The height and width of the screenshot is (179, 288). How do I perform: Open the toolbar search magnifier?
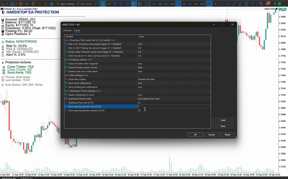click(261, 4)
